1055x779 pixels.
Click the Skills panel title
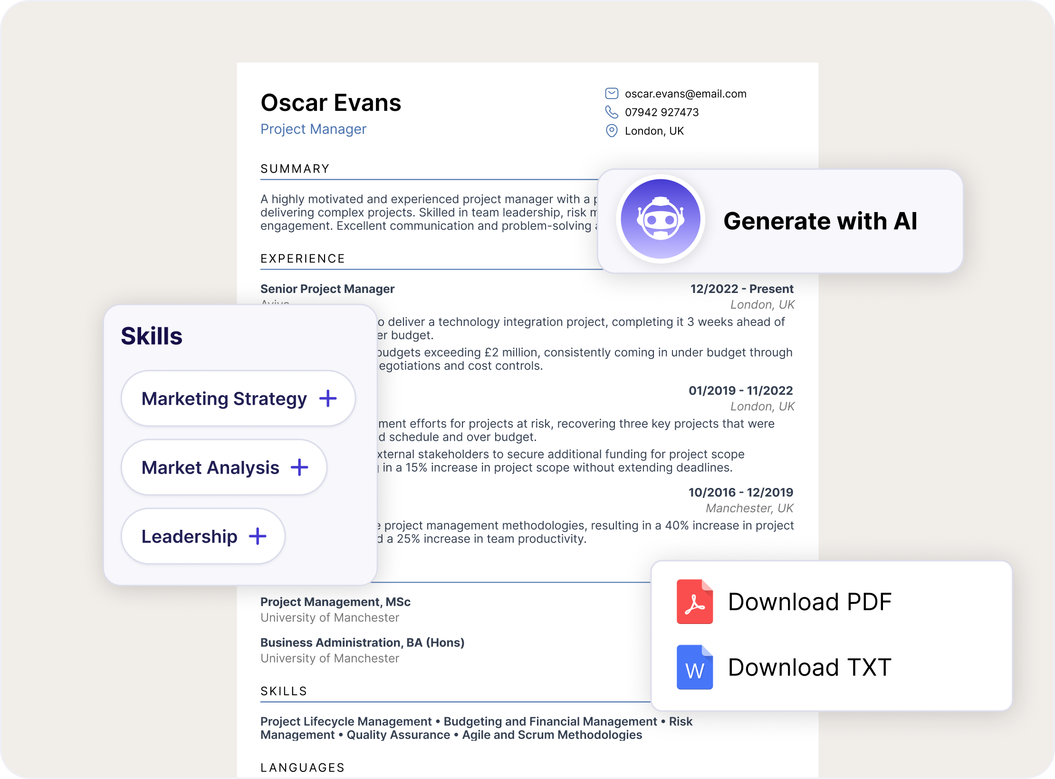point(151,336)
